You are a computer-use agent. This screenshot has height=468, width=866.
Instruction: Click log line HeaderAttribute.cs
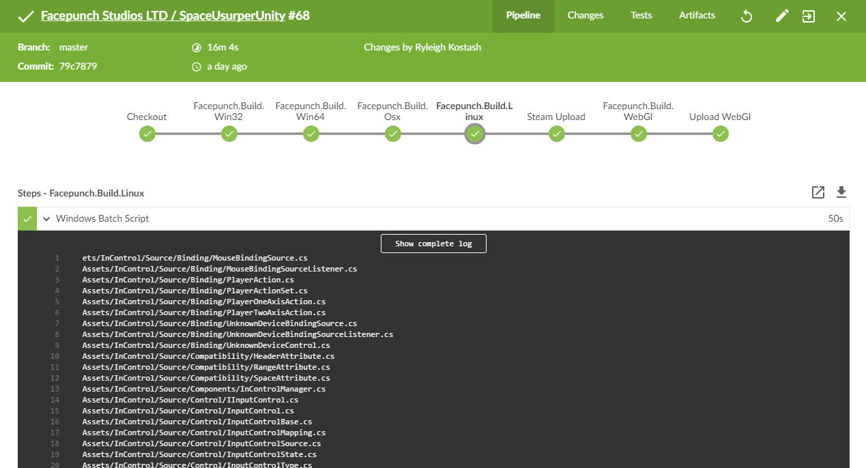[x=208, y=356]
